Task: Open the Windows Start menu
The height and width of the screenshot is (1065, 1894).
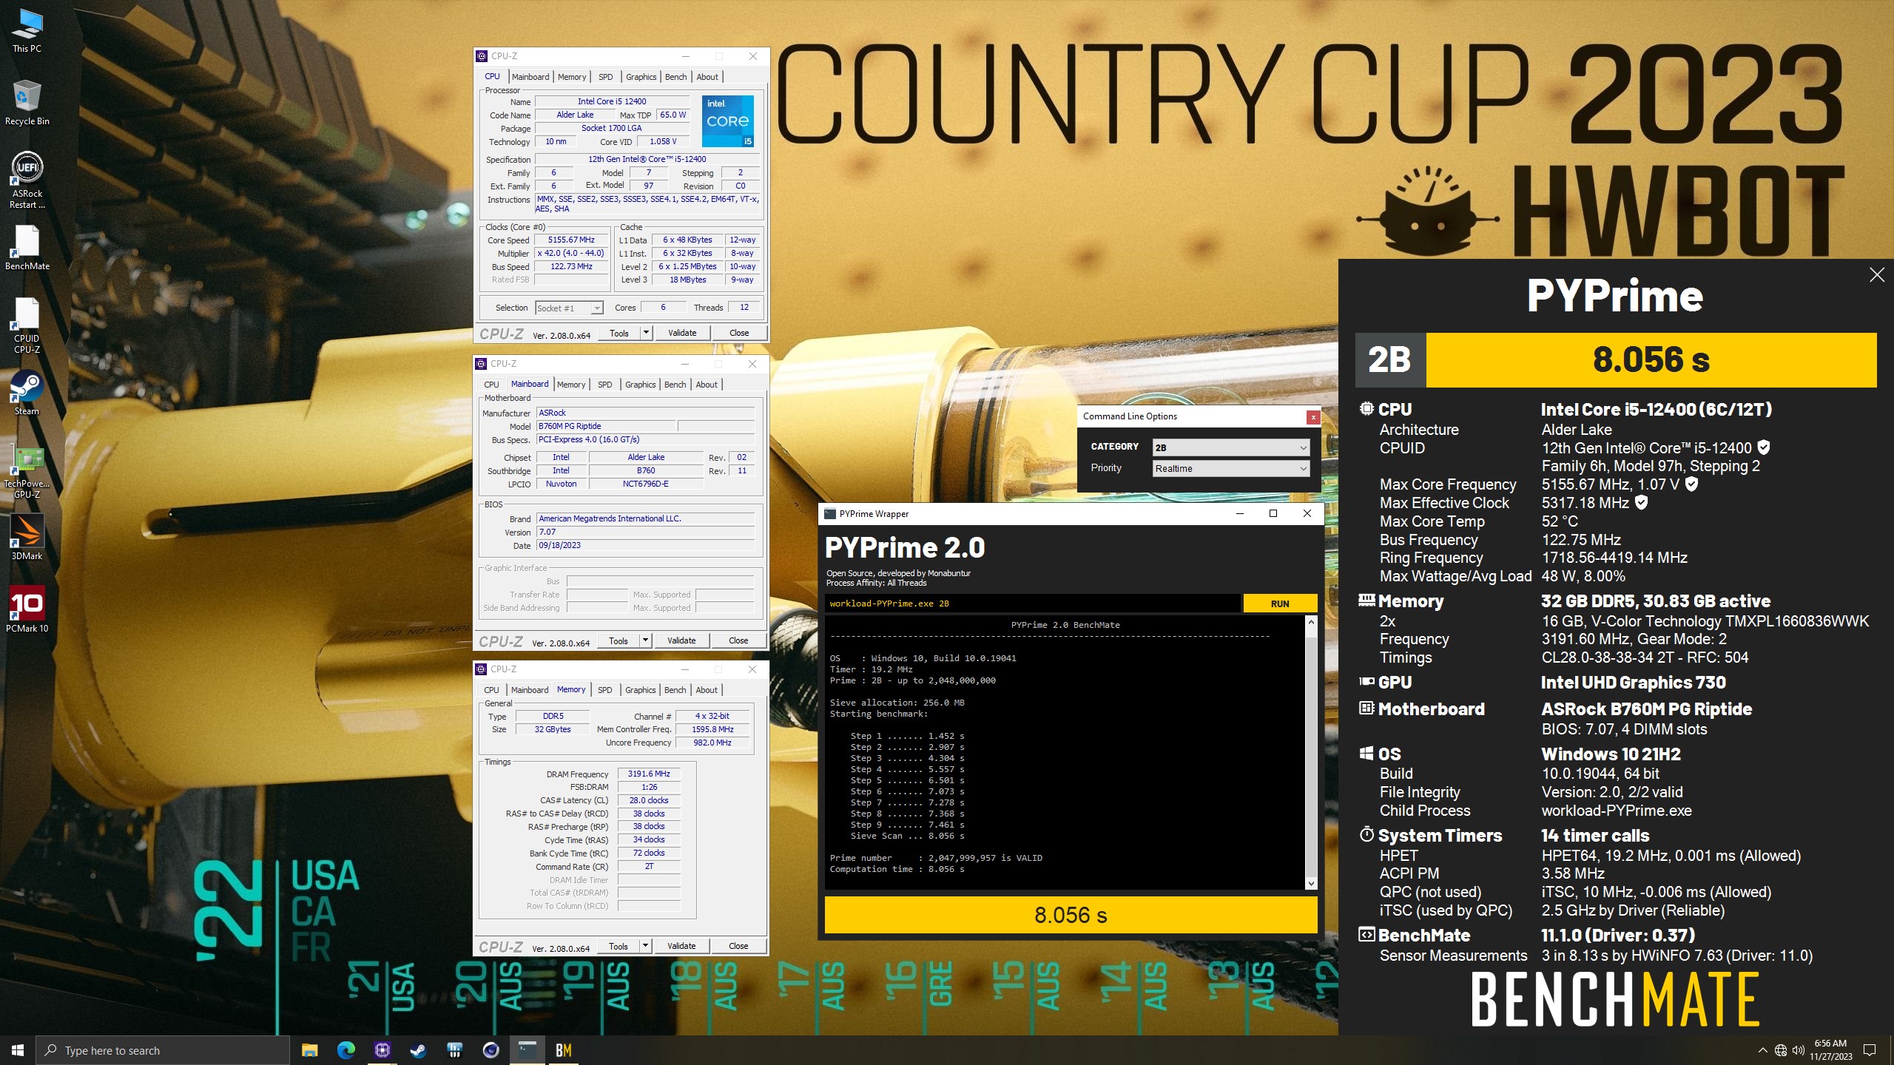Action: [18, 1050]
